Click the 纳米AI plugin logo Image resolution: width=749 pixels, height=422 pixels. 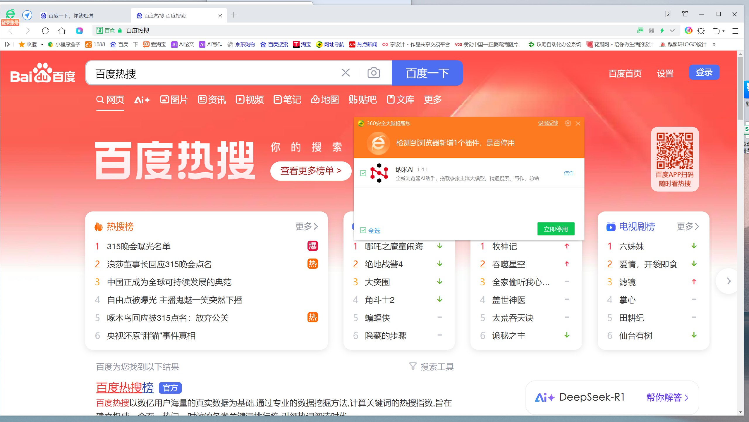pyautogui.click(x=379, y=173)
